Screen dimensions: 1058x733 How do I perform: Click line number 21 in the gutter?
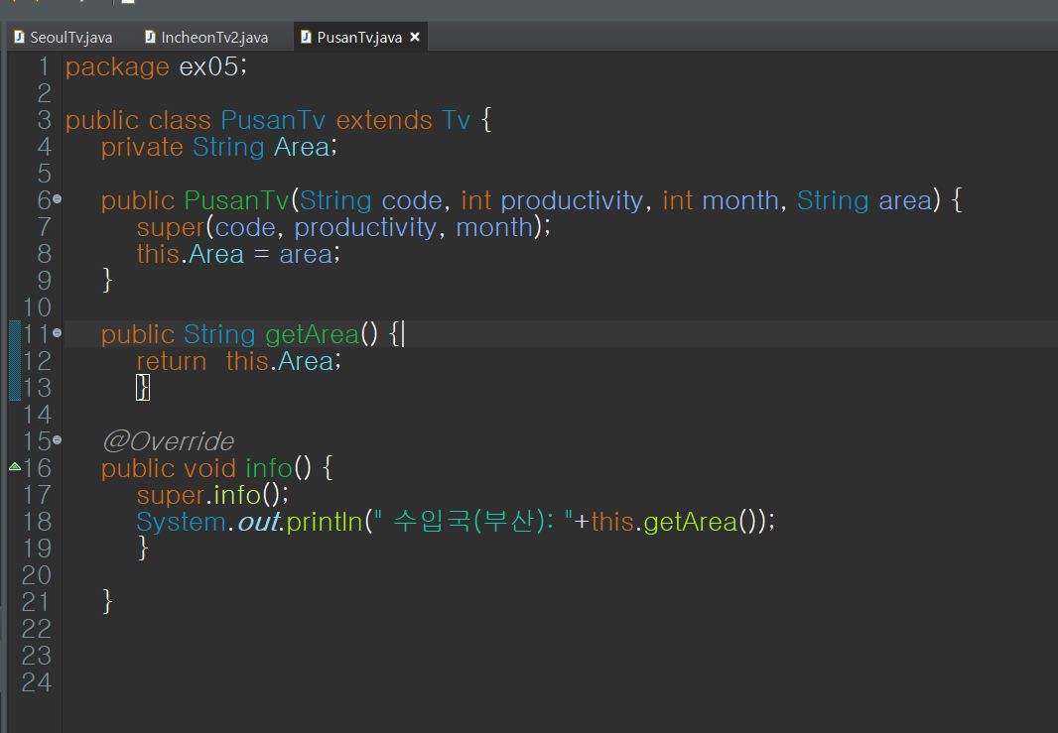37,602
